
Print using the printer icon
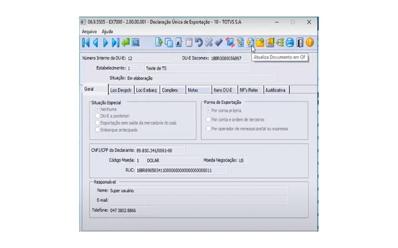coord(290,43)
